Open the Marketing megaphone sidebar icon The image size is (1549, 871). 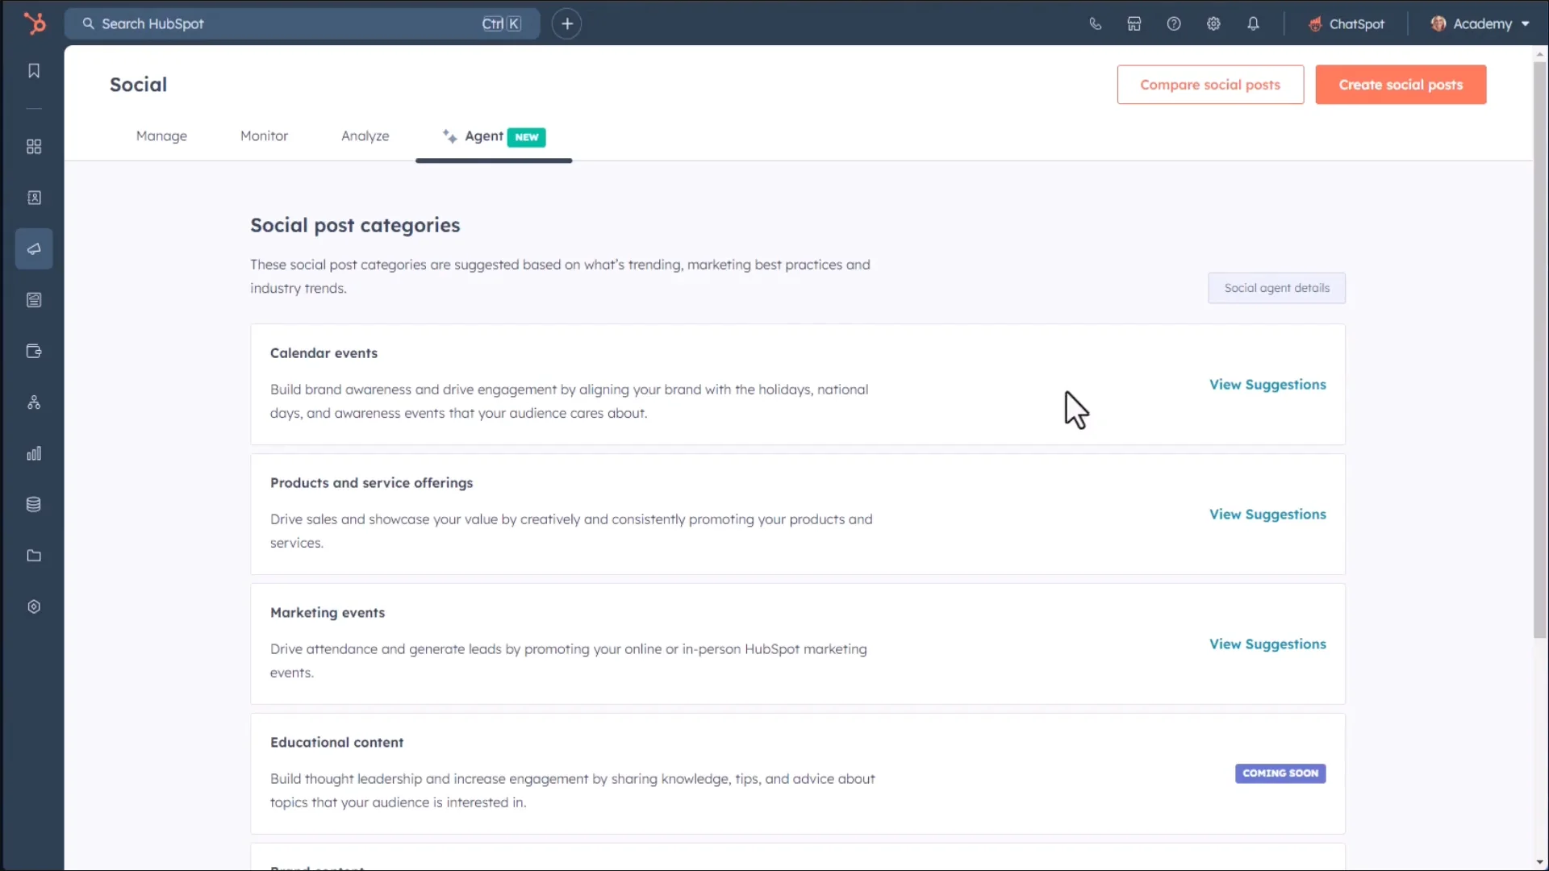34,248
